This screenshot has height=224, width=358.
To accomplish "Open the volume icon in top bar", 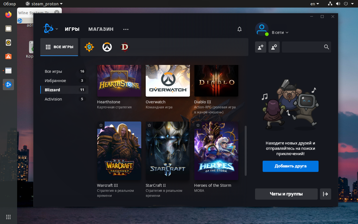I will point(338,4).
